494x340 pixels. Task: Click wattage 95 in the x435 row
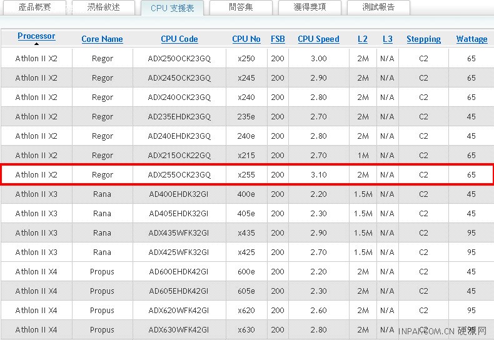pos(471,232)
